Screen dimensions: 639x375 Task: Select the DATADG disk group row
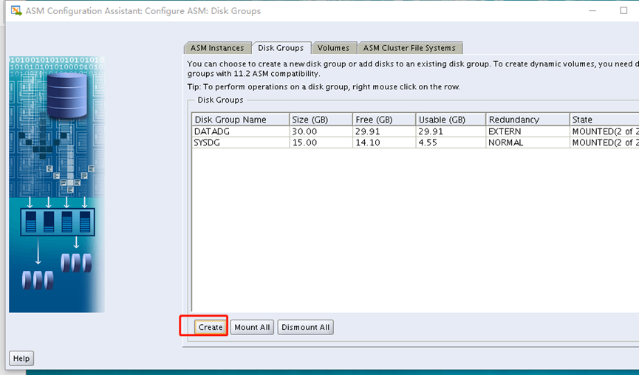415,131
